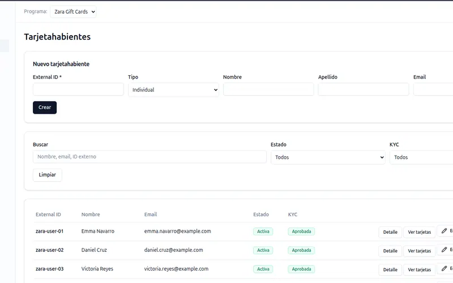
Task: Click daniel.cruz@example.com email
Action: pyautogui.click(x=173, y=250)
